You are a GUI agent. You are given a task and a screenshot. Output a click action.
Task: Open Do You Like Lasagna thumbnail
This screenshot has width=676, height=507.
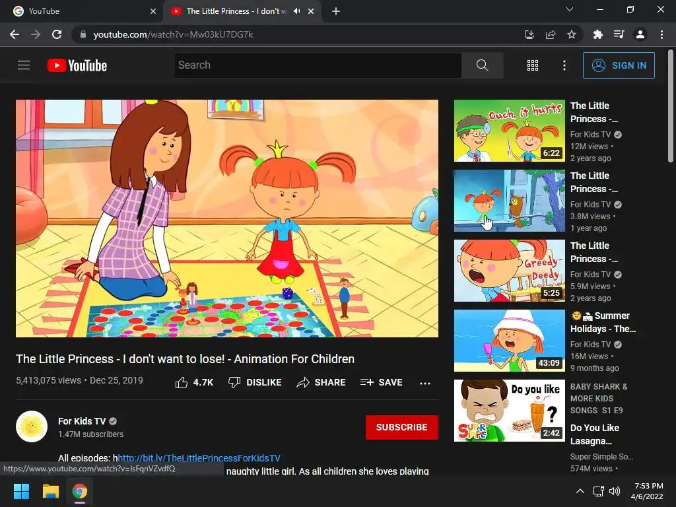510,411
